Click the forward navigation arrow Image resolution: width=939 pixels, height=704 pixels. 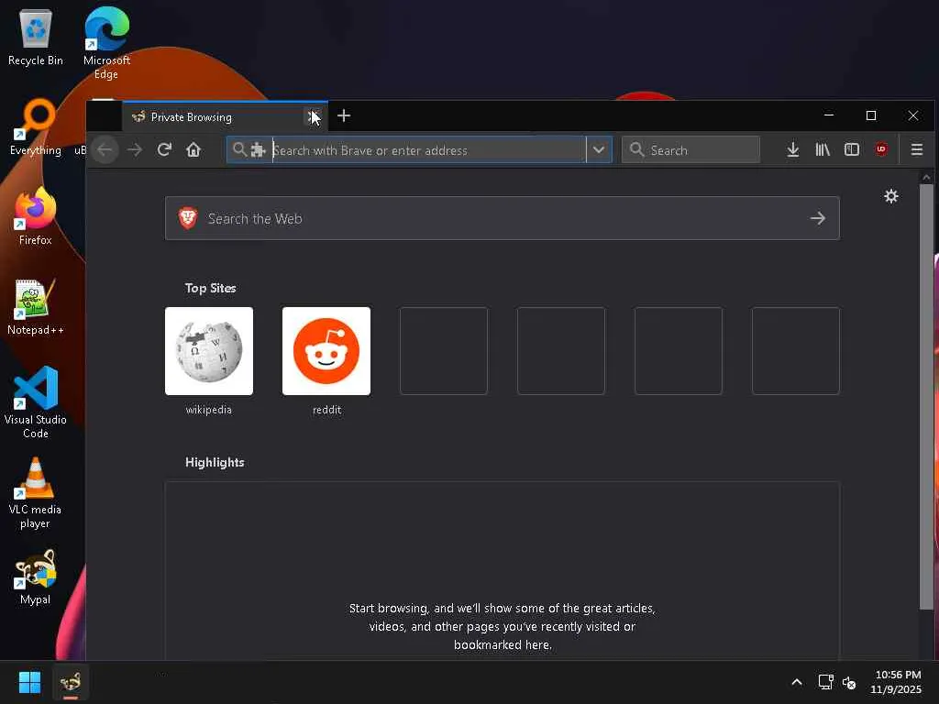(x=135, y=149)
